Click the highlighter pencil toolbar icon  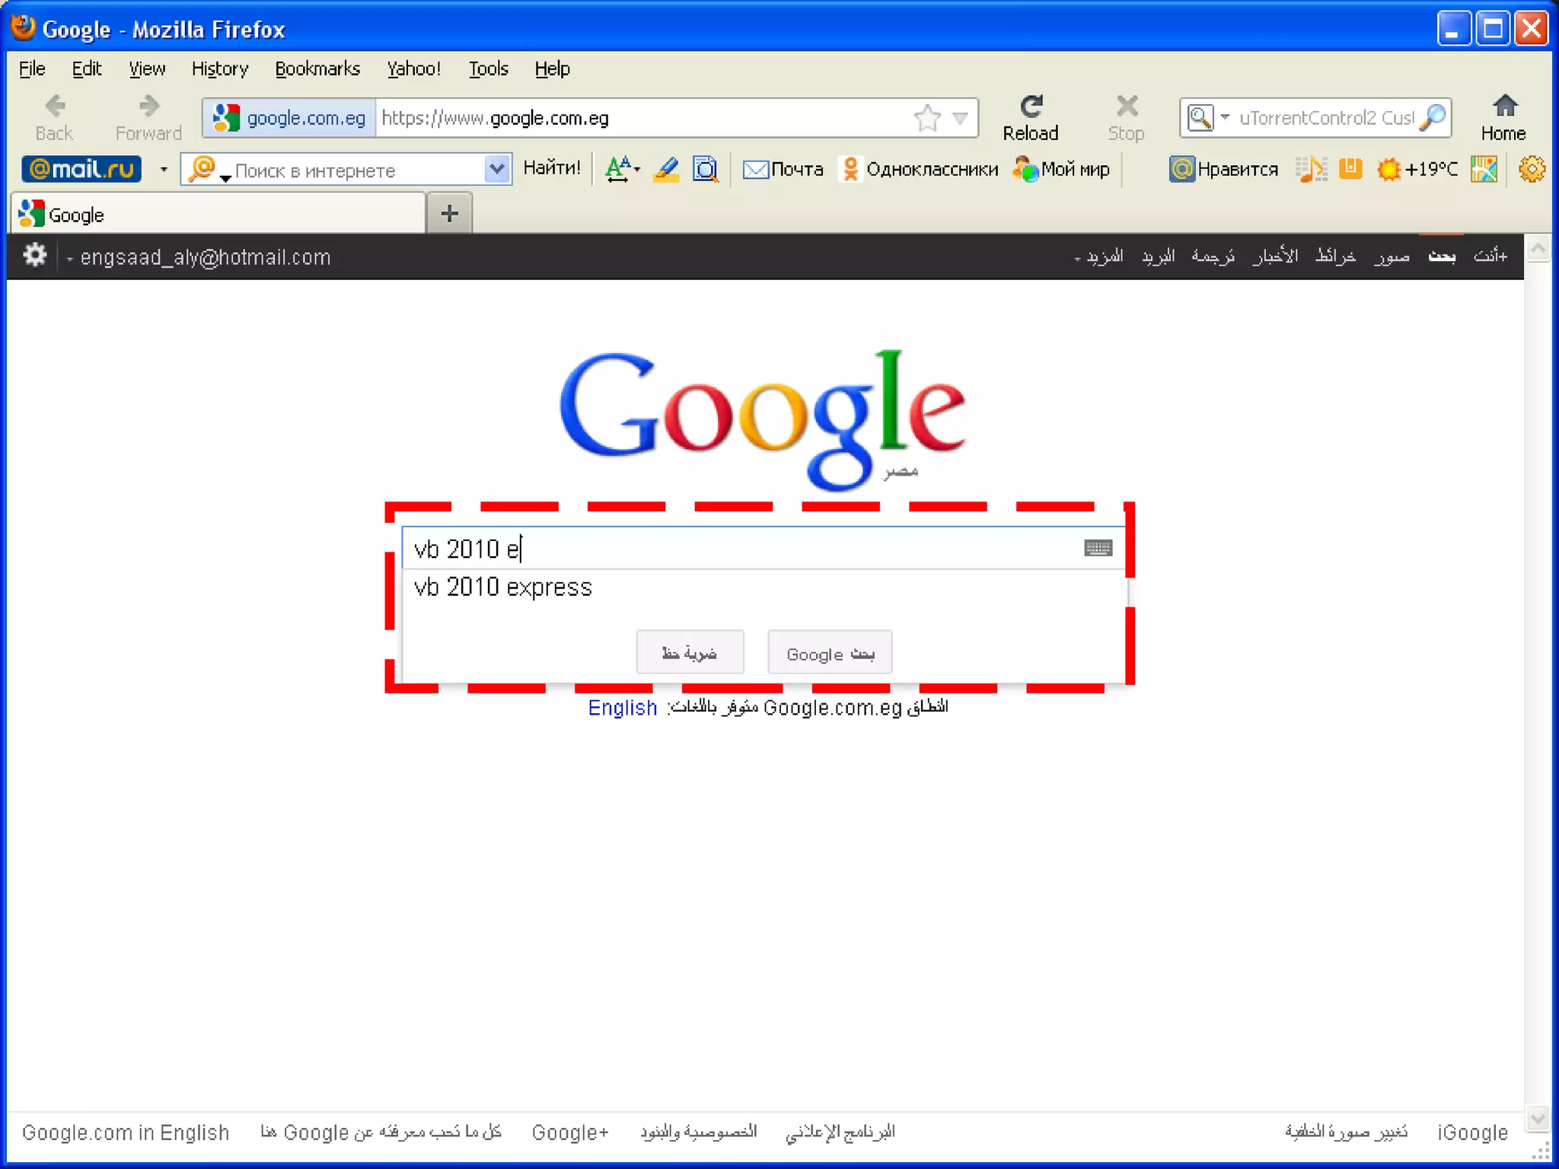(666, 169)
